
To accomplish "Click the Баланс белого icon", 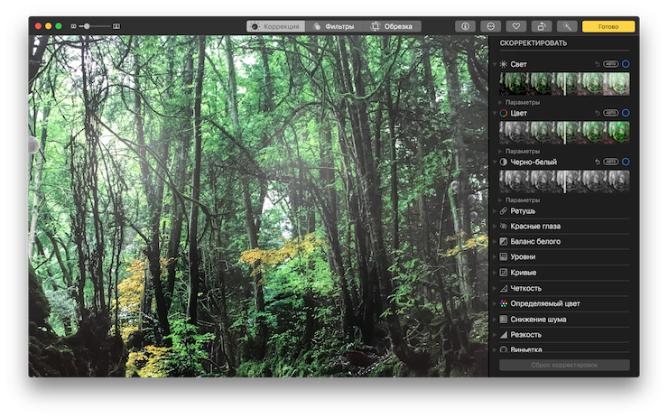I will click(504, 242).
